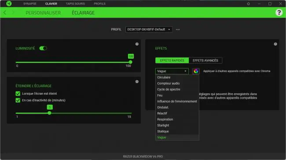Uncheck En cas d'inactivité de (minutes)
This screenshot has height=160, width=286.
coord(18,100)
